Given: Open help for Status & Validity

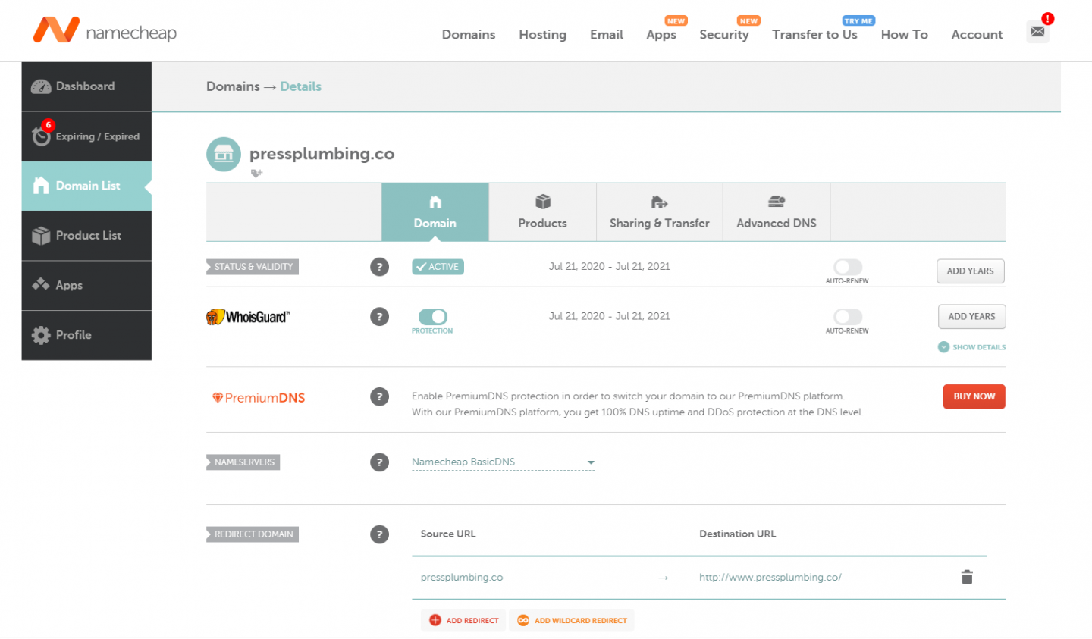Looking at the screenshot, I should tap(379, 267).
